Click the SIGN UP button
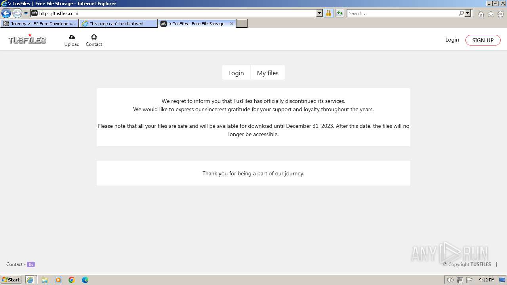 (x=483, y=40)
